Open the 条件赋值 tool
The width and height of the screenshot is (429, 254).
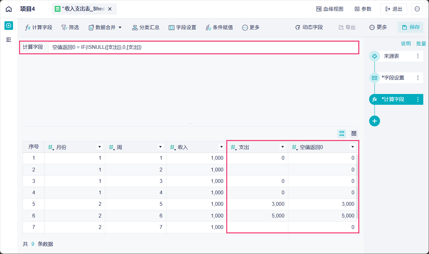click(219, 27)
